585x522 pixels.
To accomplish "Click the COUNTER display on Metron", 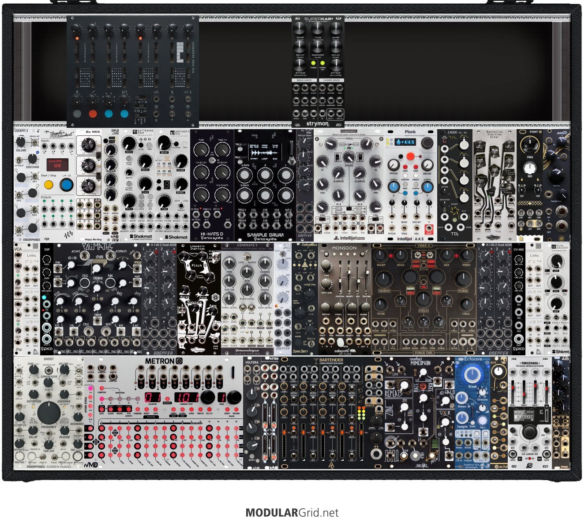I will [153, 398].
